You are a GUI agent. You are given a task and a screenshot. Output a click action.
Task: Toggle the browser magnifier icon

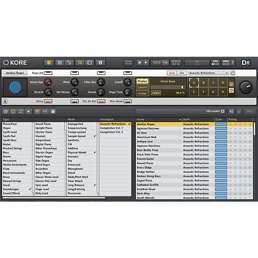80,63
